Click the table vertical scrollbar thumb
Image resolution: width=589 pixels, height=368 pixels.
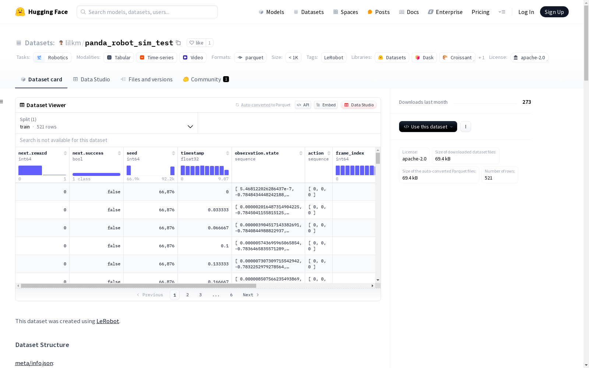click(x=378, y=158)
